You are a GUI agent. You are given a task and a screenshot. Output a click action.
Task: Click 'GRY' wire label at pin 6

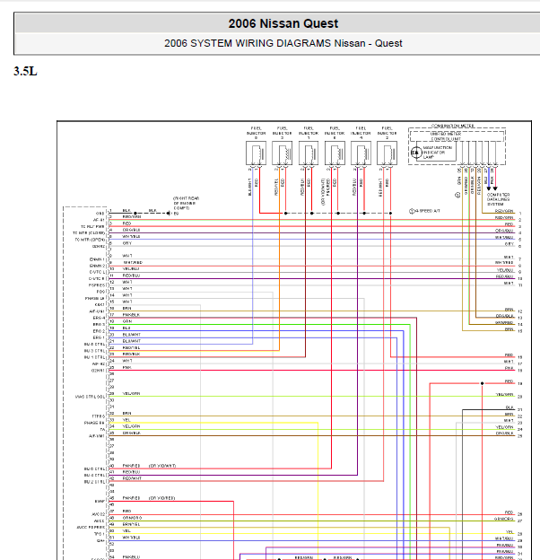[127, 243]
